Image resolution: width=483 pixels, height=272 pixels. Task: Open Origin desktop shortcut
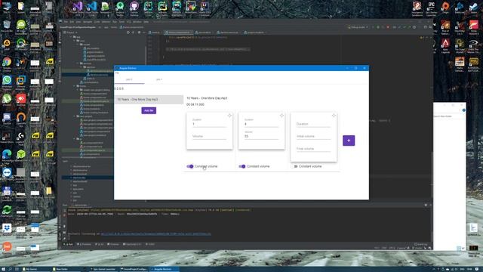point(445,8)
